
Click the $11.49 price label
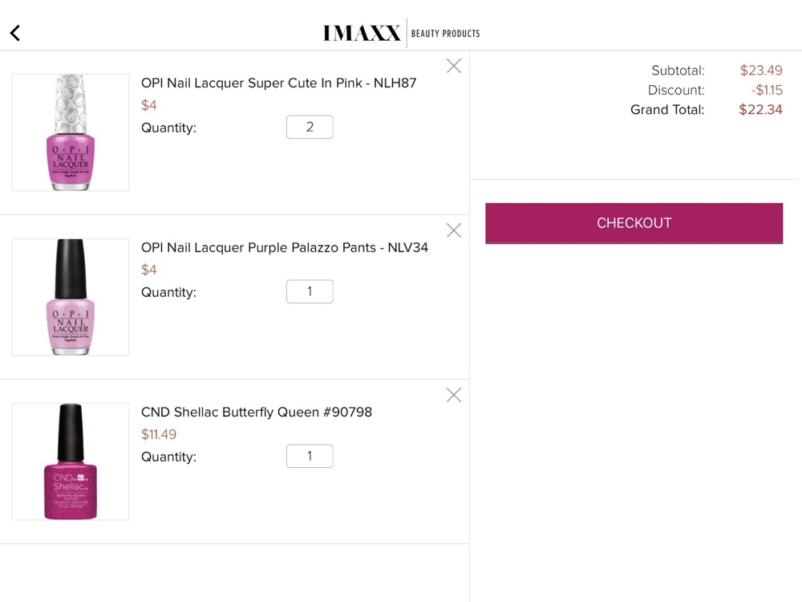pyautogui.click(x=159, y=434)
